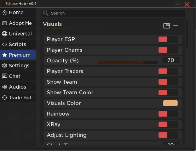Image resolution: width=196 pixels, height=151 pixels.
Task: Open the Home tab
Action: (18, 12)
